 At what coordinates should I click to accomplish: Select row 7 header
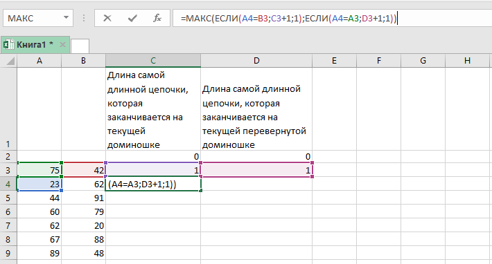(x=8, y=225)
